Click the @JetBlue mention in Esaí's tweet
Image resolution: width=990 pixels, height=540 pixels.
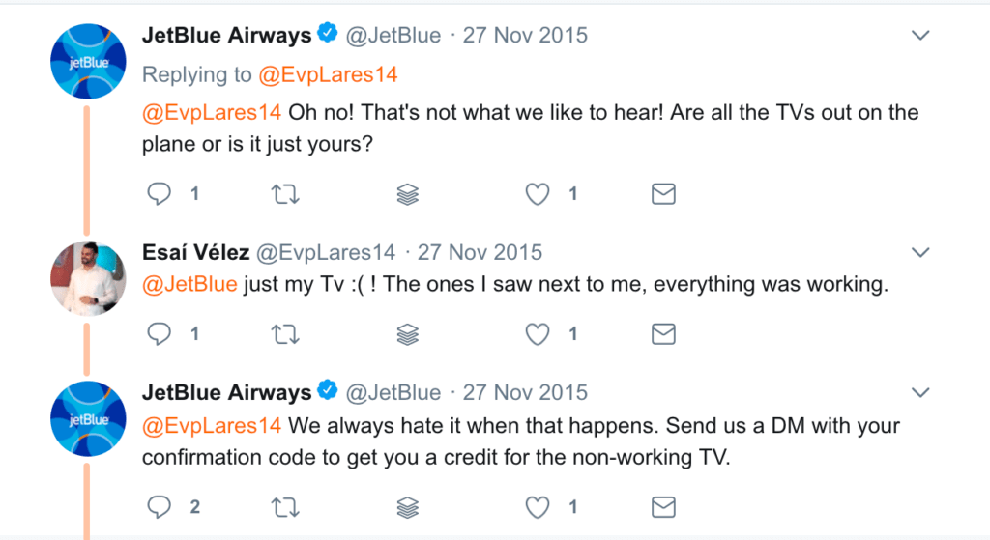pyautogui.click(x=189, y=284)
